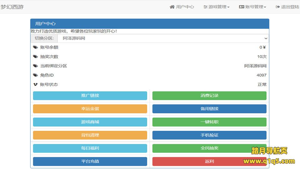This screenshot has width=300, height=169.
Task: Click the sliders icon beside 游戏管理
Action: coord(205,7)
